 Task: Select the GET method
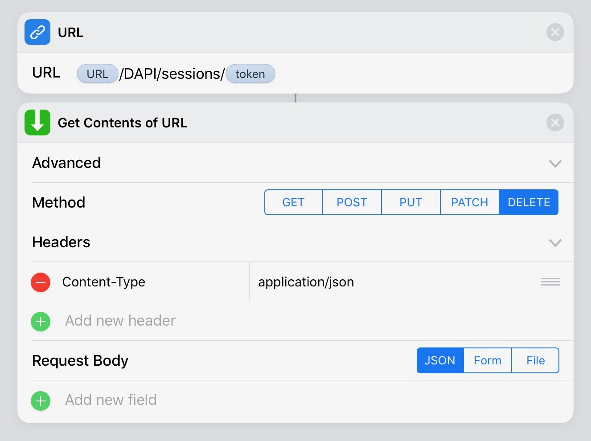pos(293,202)
